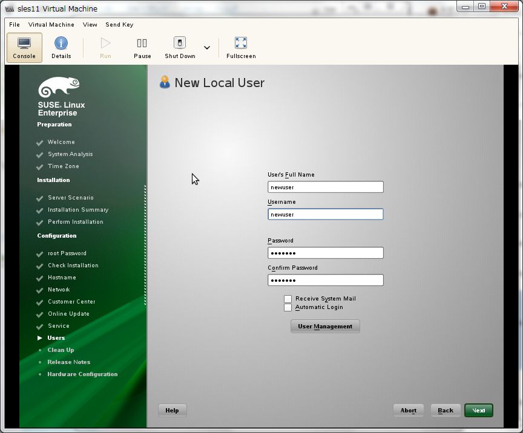This screenshot has width=523, height=433.
Task: Close the sles11 Virtual Machine window
Action: [x=505, y=6]
